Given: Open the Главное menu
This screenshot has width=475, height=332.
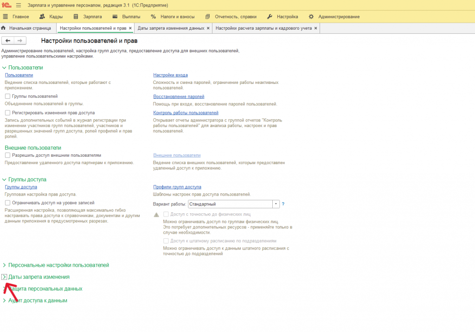Looking at the screenshot, I should coord(16,17).
